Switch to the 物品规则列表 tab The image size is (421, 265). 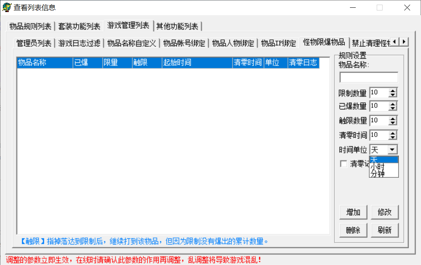pos(30,26)
